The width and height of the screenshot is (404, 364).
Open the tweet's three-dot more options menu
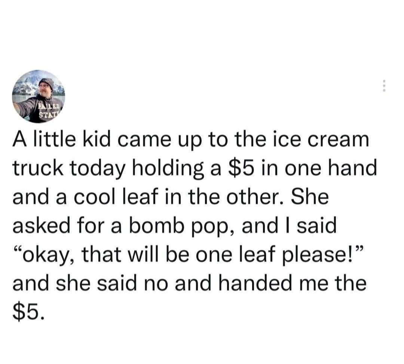tap(384, 85)
